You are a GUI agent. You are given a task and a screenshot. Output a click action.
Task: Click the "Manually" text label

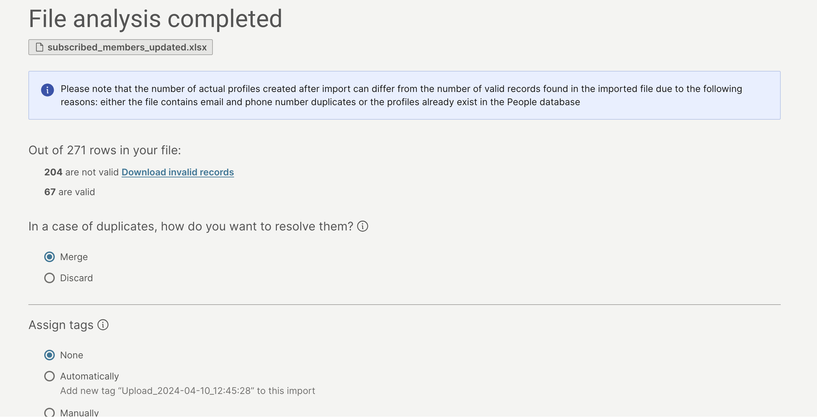point(80,413)
